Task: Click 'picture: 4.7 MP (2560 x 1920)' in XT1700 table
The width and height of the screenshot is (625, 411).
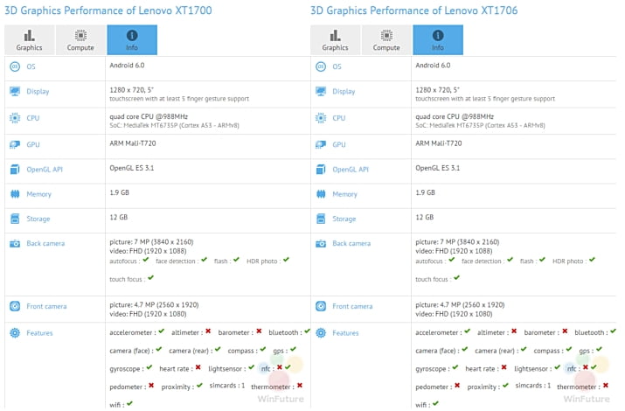Action: pos(154,305)
